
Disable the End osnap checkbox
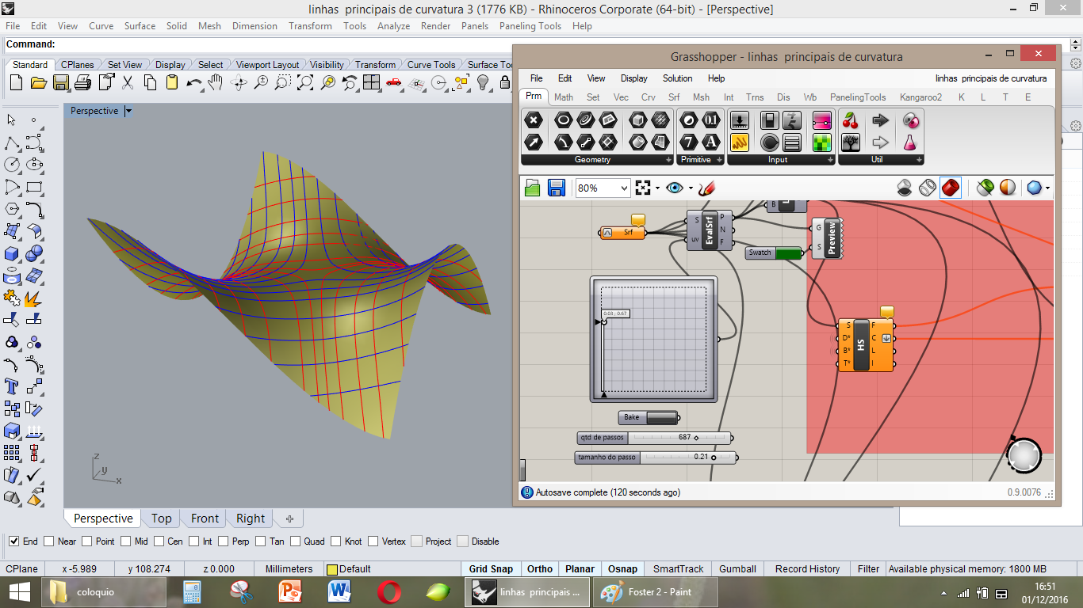[x=14, y=541]
